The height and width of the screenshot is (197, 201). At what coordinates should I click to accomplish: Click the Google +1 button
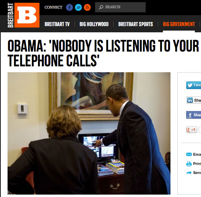[192, 130]
